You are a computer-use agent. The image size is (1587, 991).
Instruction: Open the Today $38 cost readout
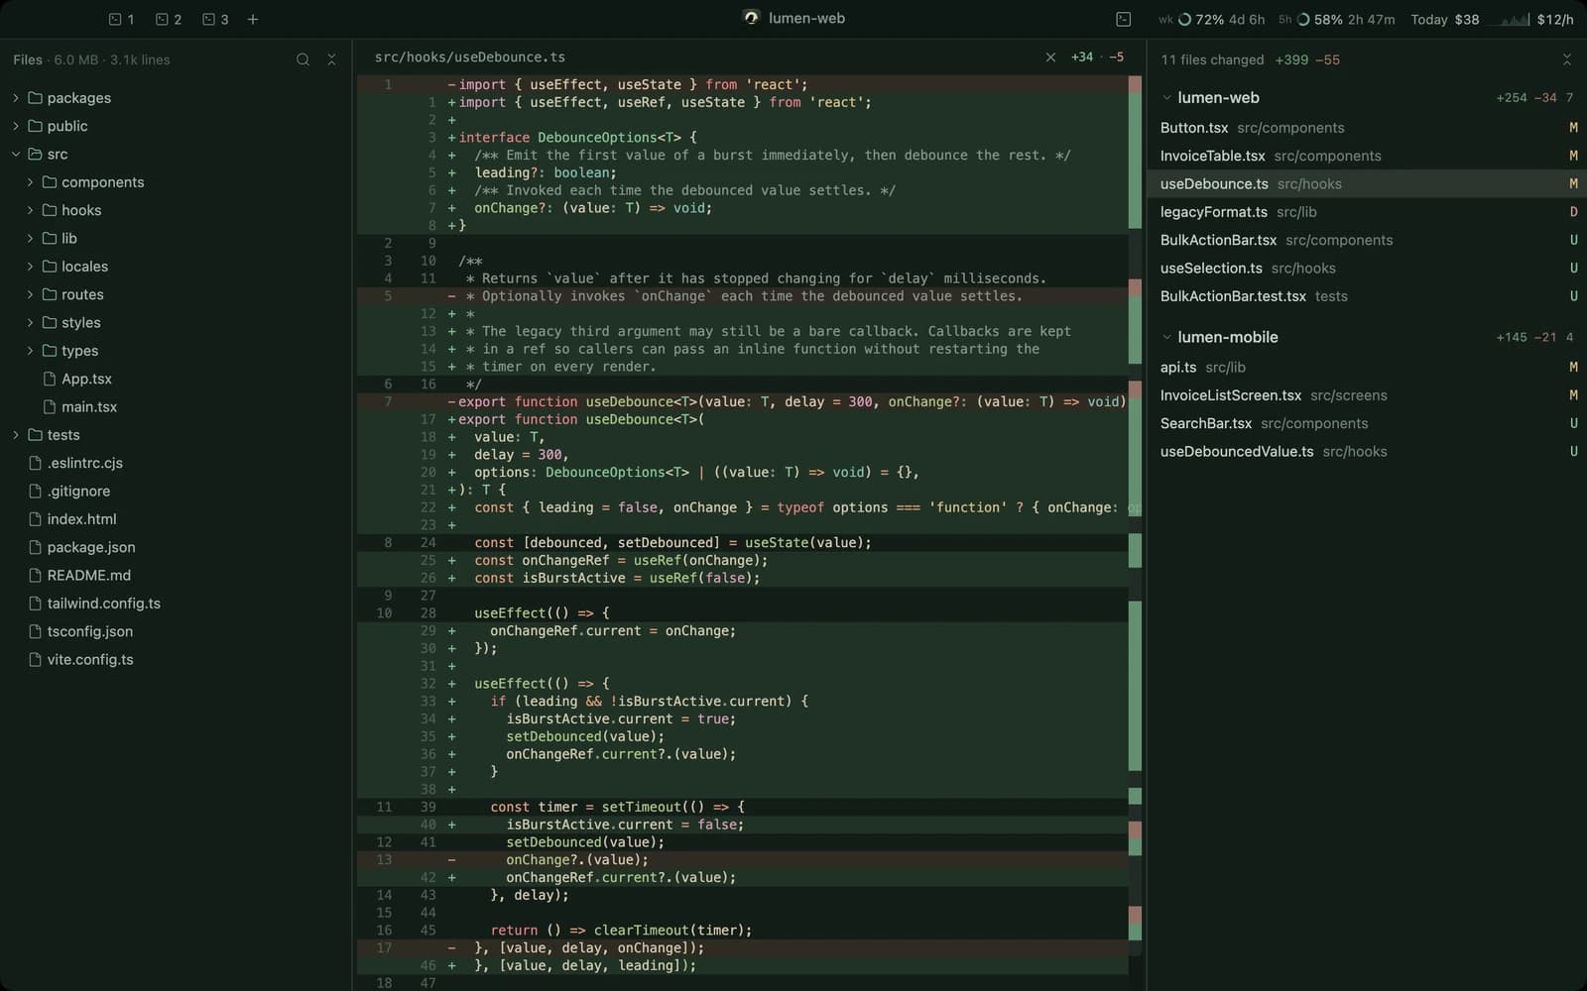click(x=1444, y=19)
